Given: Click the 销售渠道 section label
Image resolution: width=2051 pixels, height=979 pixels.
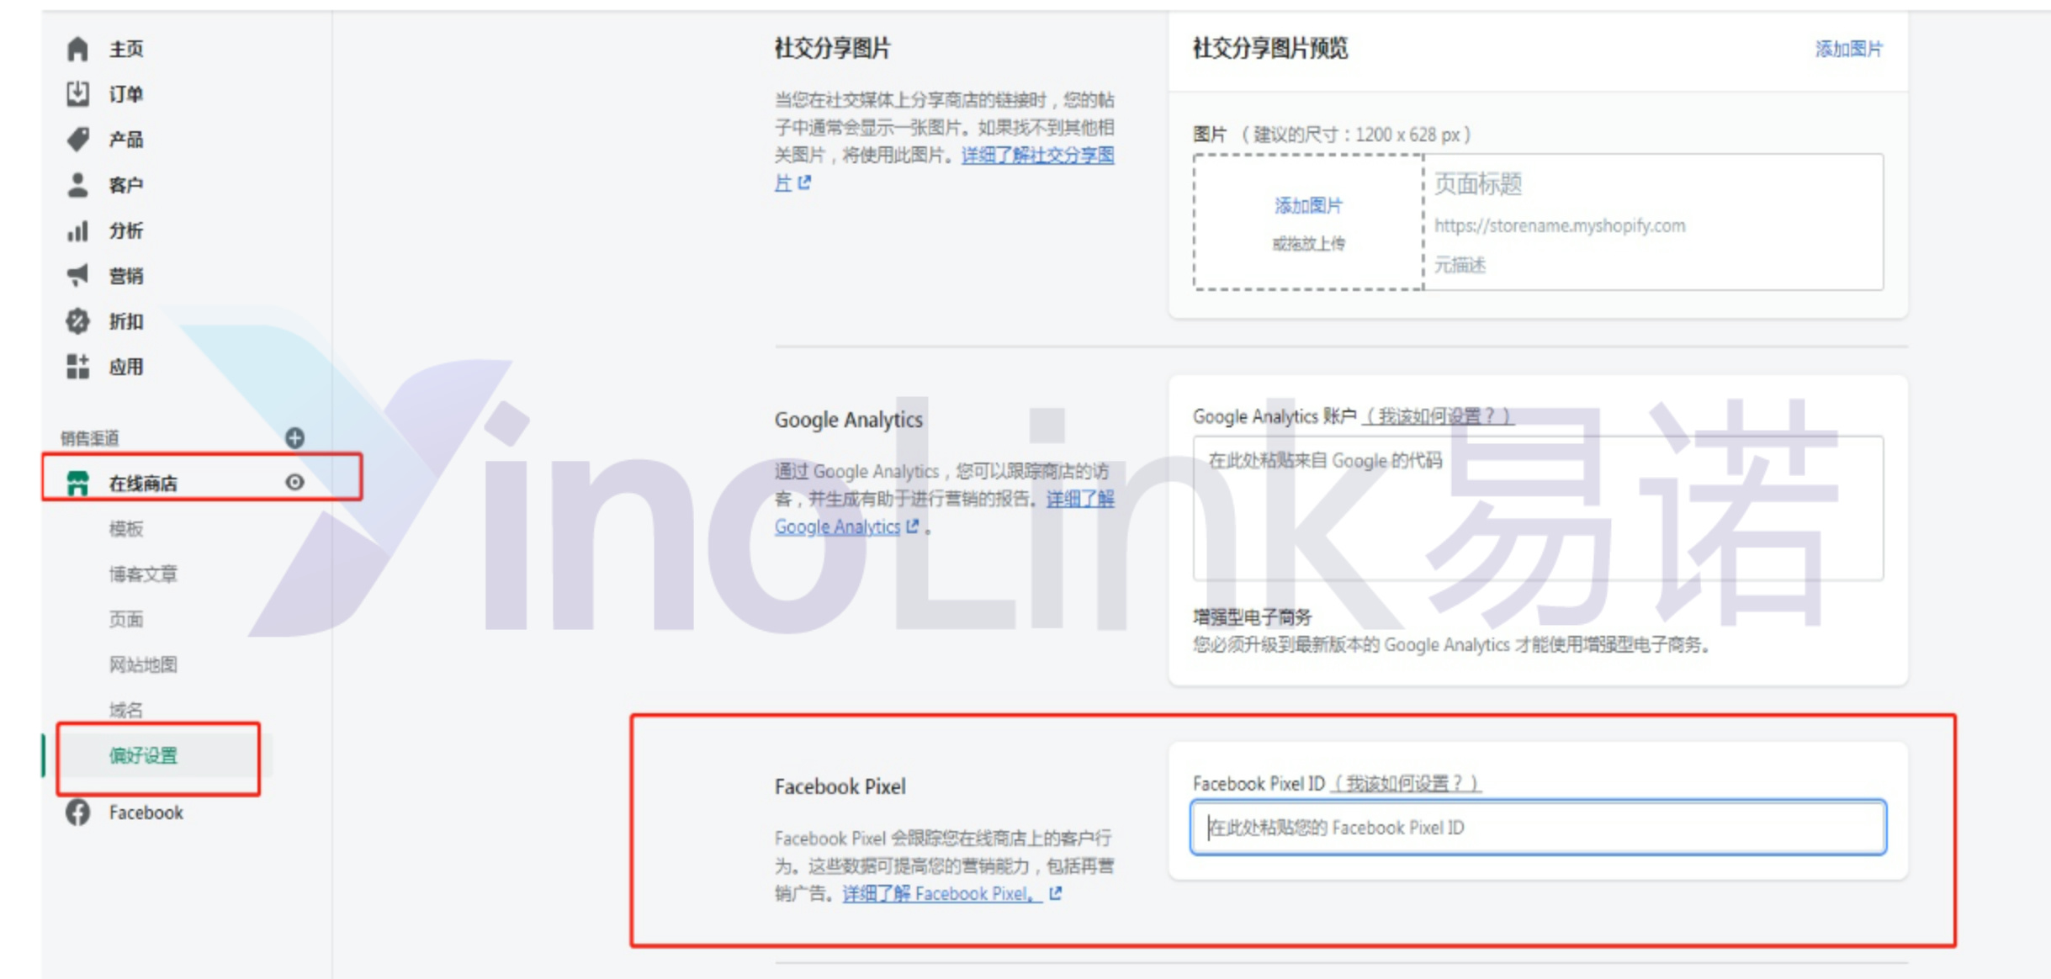Looking at the screenshot, I should click(89, 437).
